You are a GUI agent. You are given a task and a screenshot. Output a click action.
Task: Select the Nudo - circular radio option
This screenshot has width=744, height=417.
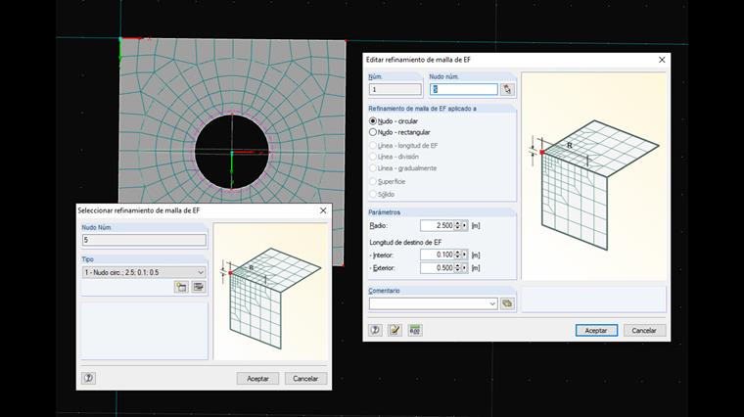pyautogui.click(x=373, y=120)
